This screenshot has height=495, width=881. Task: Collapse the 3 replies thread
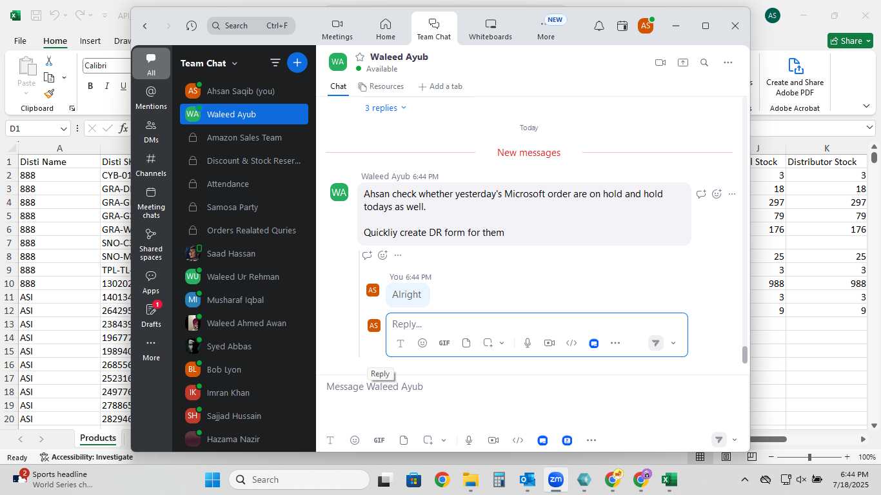coord(386,108)
